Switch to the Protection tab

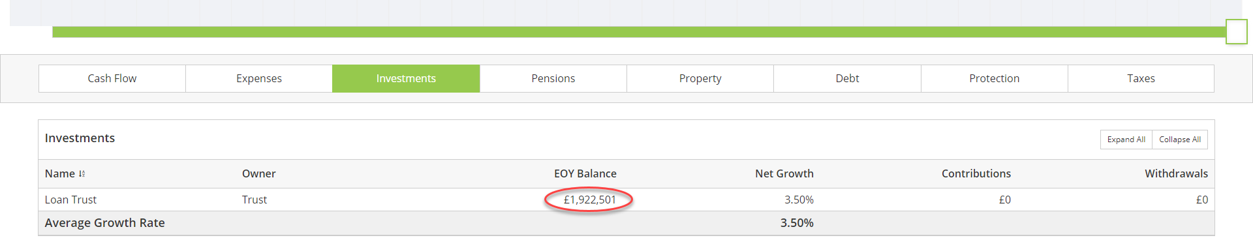tap(995, 78)
